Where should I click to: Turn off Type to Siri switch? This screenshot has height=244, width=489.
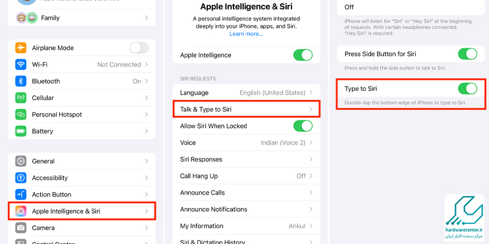pyautogui.click(x=467, y=88)
